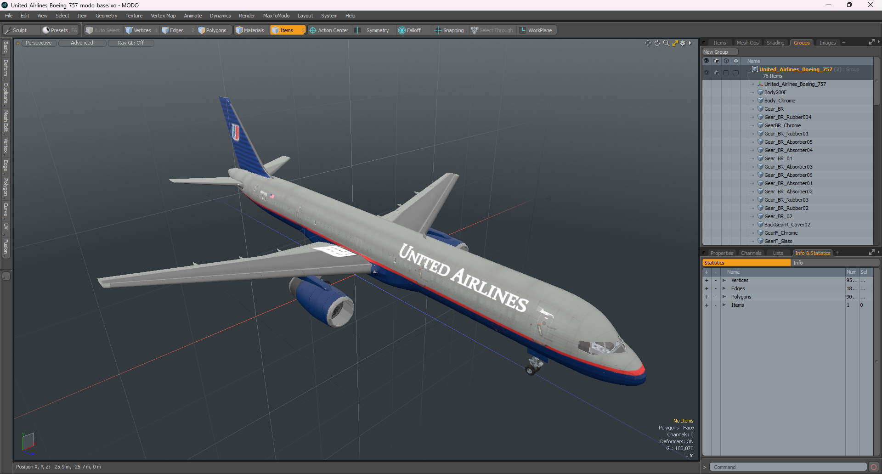Toggle first checkbox on Boeing_757 group row
882x474 pixels.
click(x=726, y=73)
